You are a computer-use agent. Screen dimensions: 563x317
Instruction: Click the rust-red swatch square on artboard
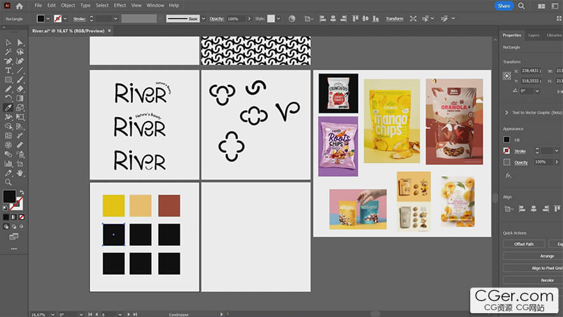pos(169,206)
